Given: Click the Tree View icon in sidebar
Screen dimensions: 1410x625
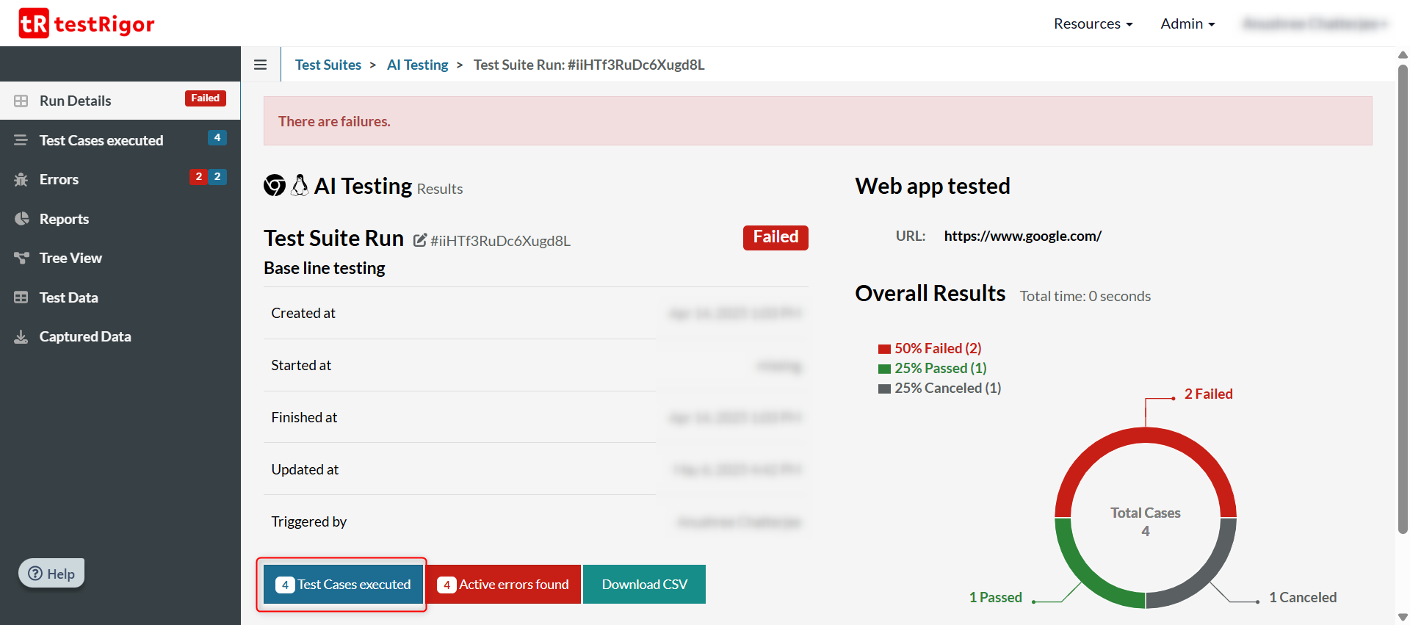Looking at the screenshot, I should click(x=21, y=258).
